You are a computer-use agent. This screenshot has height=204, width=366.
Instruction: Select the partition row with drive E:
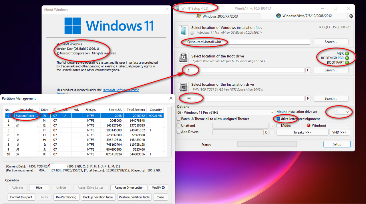pos(84,125)
